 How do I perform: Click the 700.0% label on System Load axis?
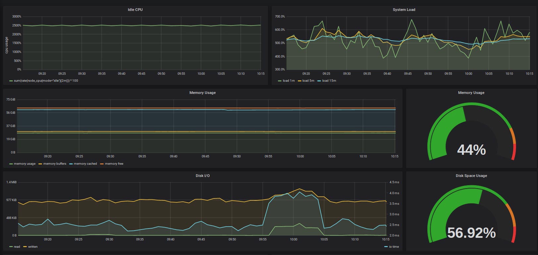point(280,17)
